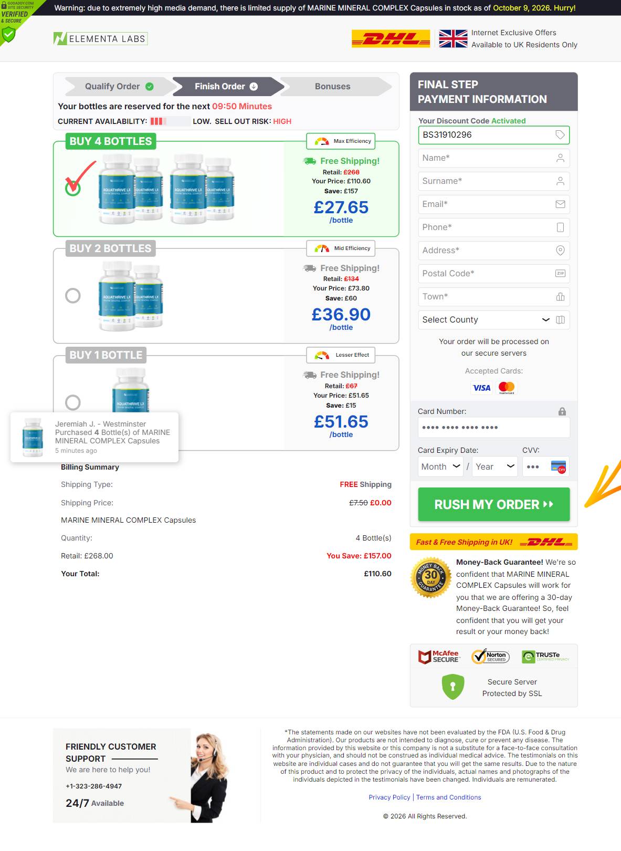This screenshot has height=851, width=621.
Task: Click the ZIP icon in Postal Code field
Action: [x=560, y=274]
